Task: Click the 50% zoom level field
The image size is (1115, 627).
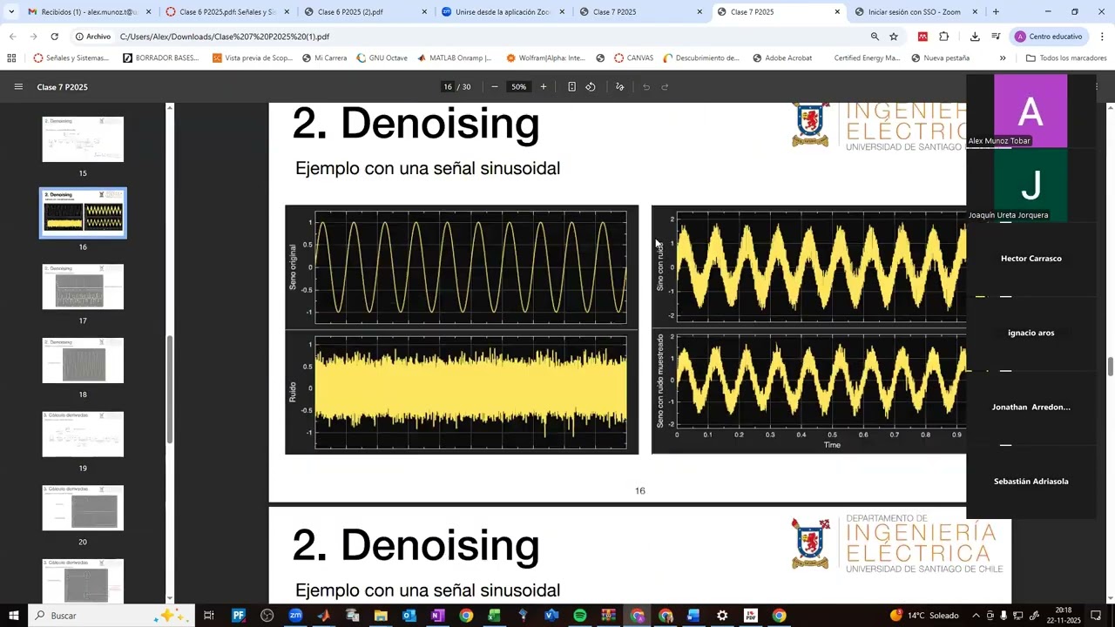Action: tap(519, 87)
